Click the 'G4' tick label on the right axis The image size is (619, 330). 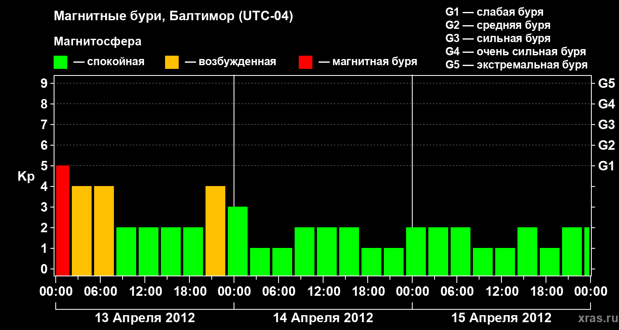click(606, 104)
